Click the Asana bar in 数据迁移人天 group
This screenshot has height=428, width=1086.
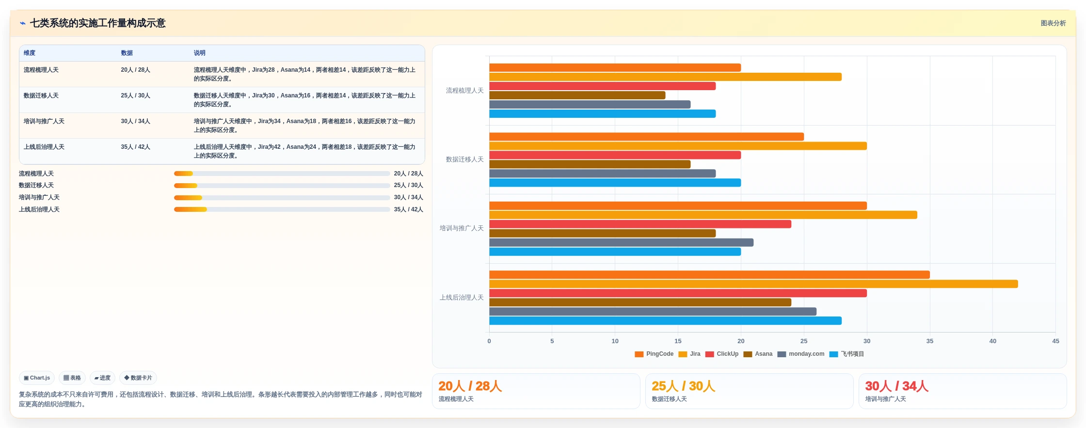point(590,164)
